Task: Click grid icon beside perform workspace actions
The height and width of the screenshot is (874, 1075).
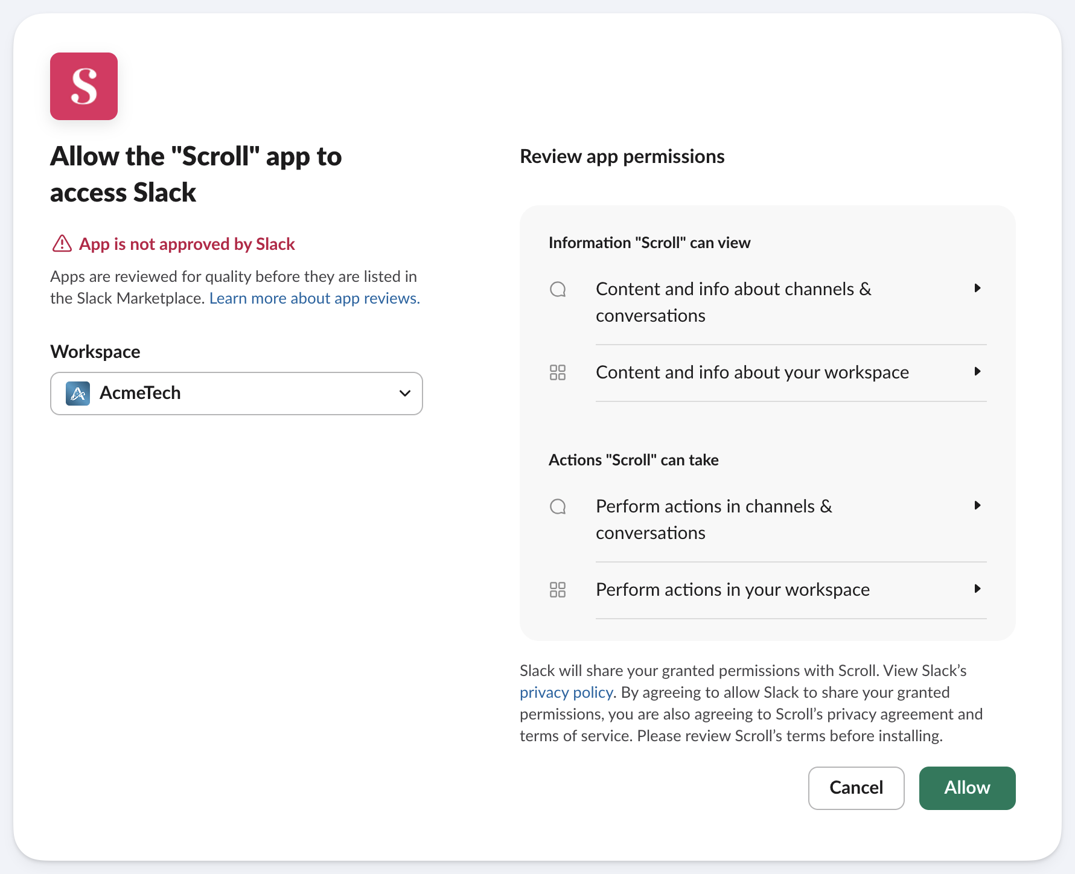Action: pos(558,590)
